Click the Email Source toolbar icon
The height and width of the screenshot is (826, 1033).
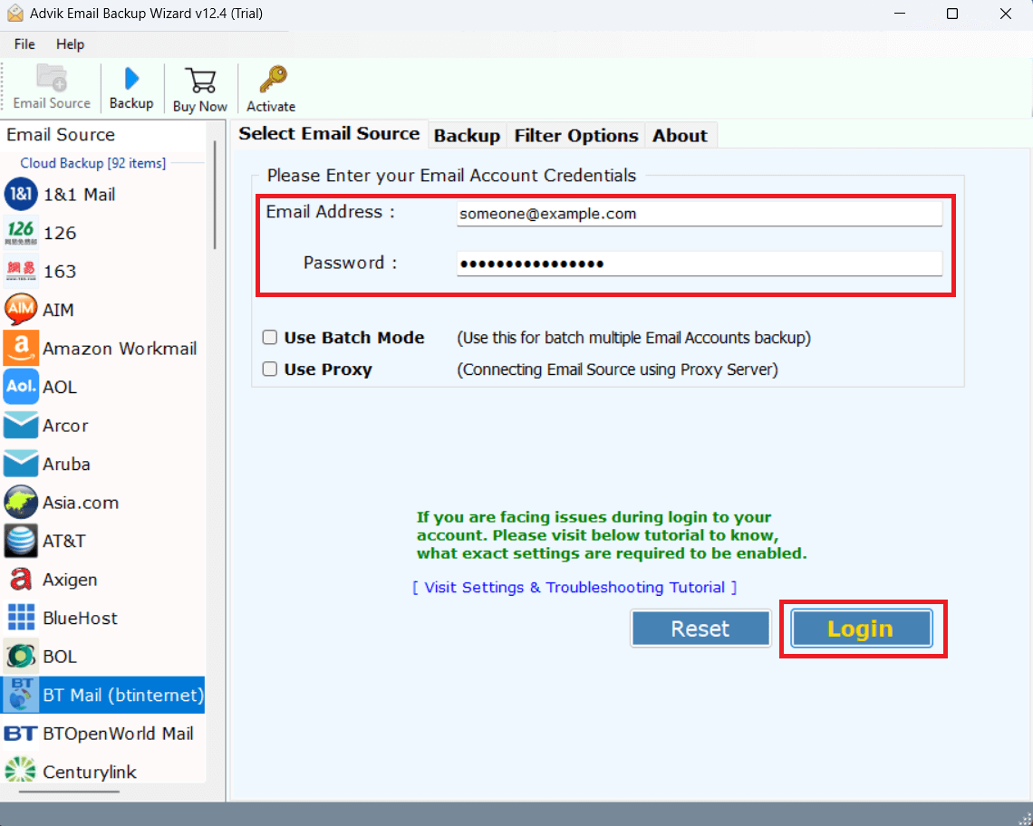[x=52, y=77]
